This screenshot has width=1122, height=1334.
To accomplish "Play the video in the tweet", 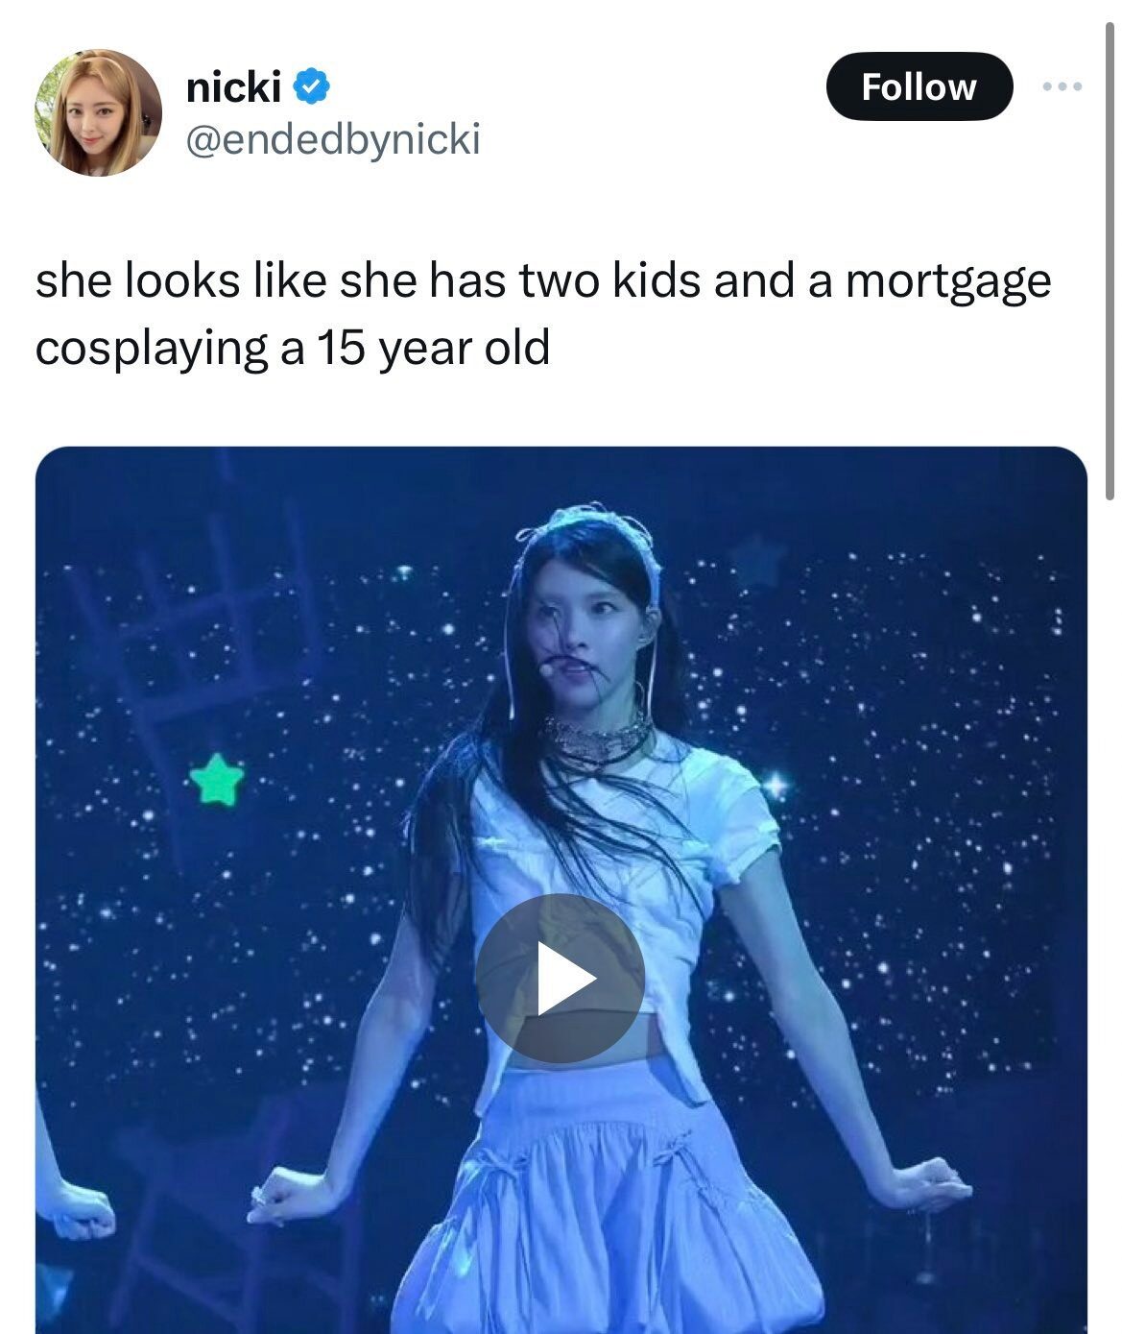I will pyautogui.click(x=560, y=978).
